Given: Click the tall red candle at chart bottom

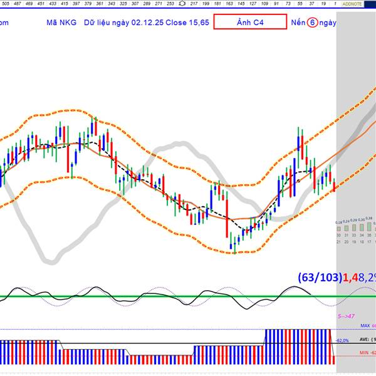Looking at the screenshot, I should point(227,215).
